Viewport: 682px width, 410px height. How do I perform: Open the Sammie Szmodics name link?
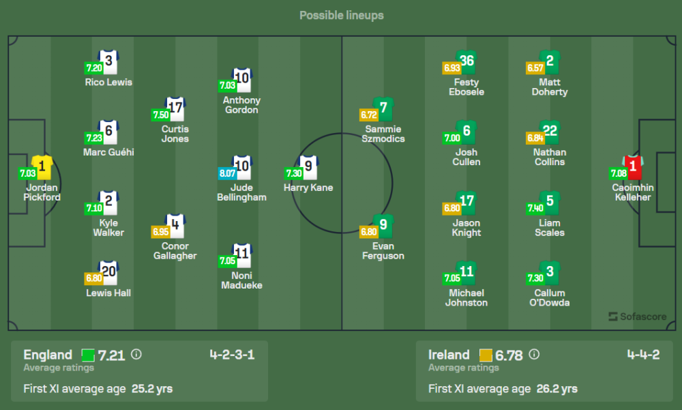coord(383,134)
